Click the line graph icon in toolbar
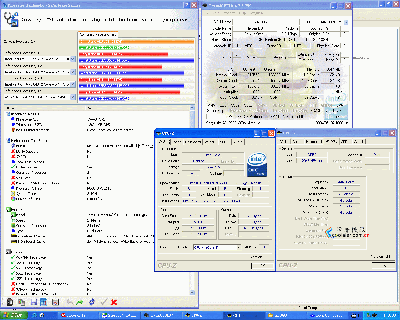 coord(56,302)
